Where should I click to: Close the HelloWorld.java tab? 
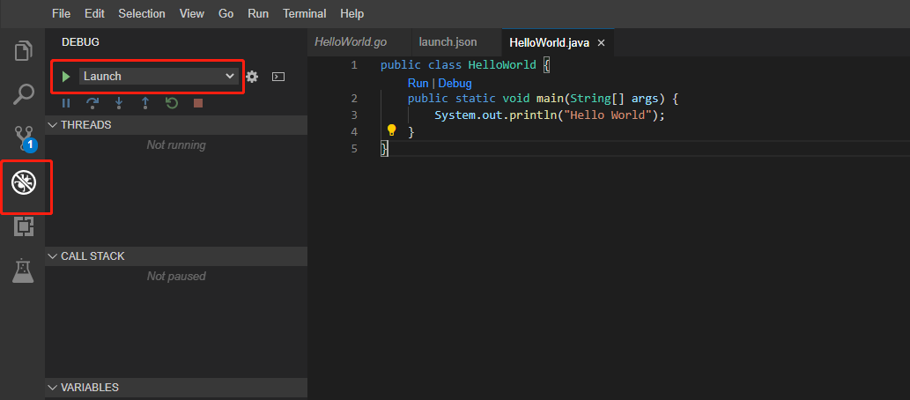602,42
